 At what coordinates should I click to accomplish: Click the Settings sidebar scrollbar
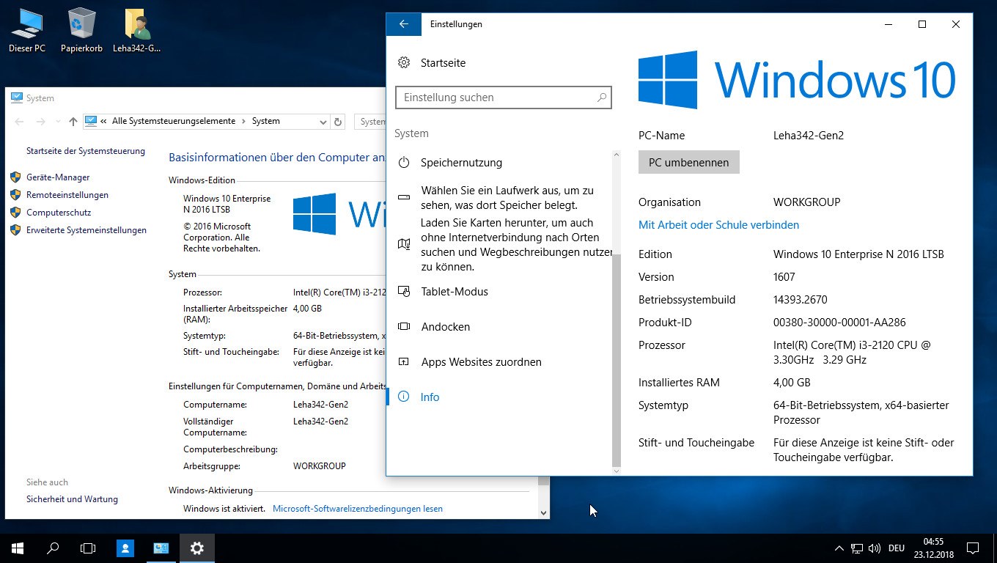617,359
